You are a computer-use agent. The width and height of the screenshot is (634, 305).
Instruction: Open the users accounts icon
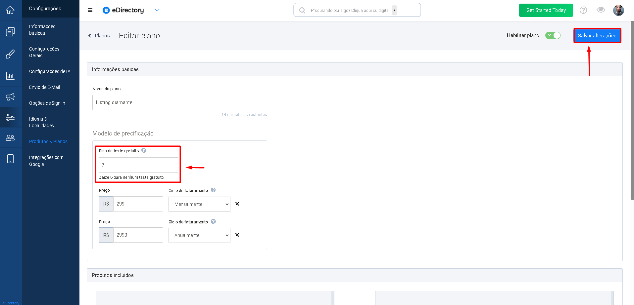(10, 138)
